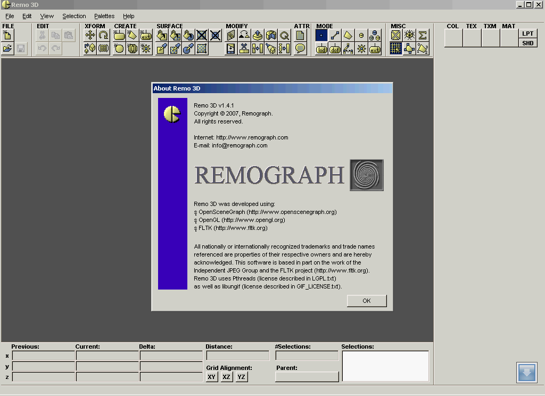Click the Copy icon in EDIT group
This screenshot has height=396, width=545.
click(x=55, y=35)
